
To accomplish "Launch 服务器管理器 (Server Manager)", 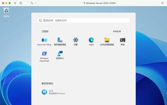I will [x=60, y=41].
